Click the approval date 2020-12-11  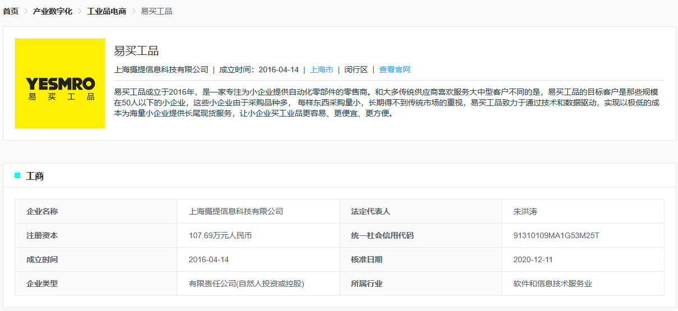click(x=533, y=259)
